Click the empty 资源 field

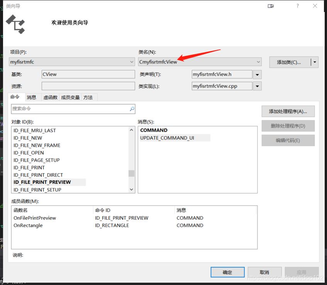[x=88, y=86]
